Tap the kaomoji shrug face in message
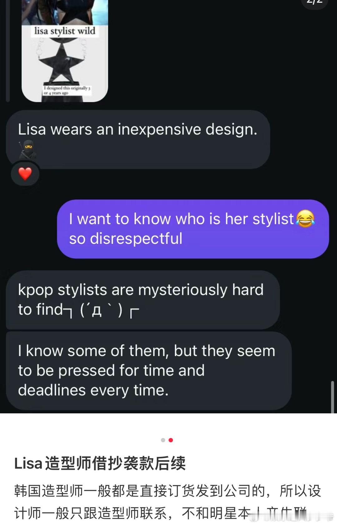 click(x=101, y=310)
